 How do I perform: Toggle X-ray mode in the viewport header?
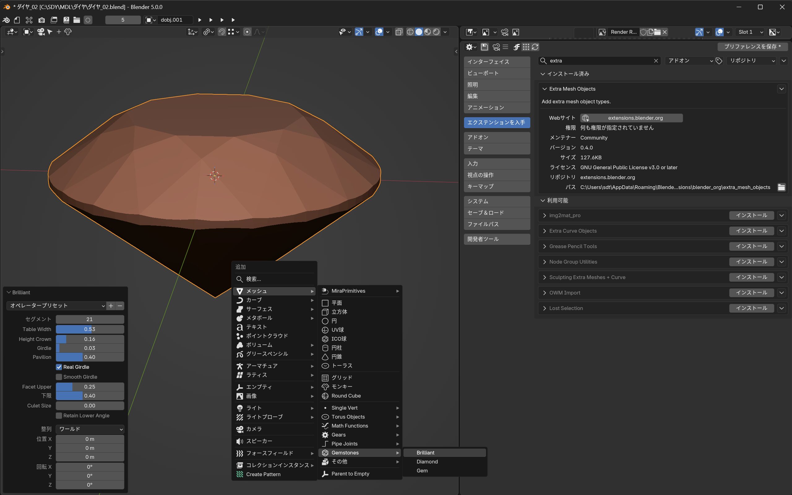pyautogui.click(x=399, y=32)
